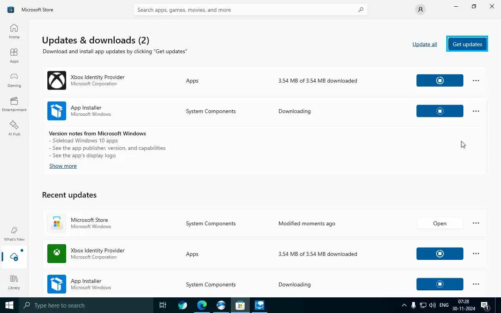Viewport: 501px width, 313px height.
Task: Click the Update all link
Action: pos(425,44)
